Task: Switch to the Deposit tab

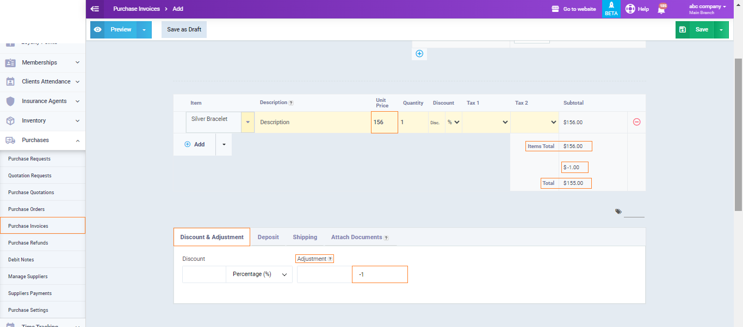Action: tap(268, 237)
